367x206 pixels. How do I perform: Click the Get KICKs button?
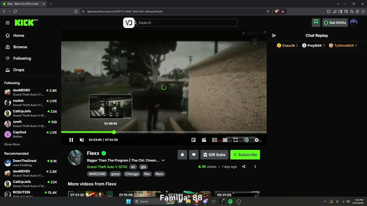(x=335, y=23)
